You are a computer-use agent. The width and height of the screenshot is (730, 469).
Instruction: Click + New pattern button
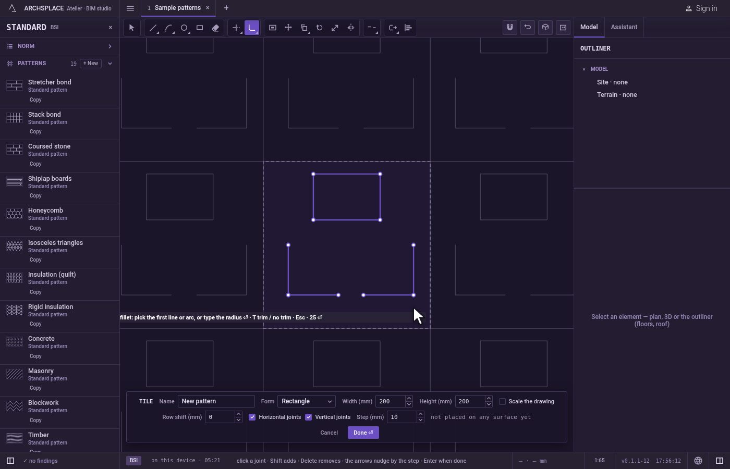click(x=91, y=64)
